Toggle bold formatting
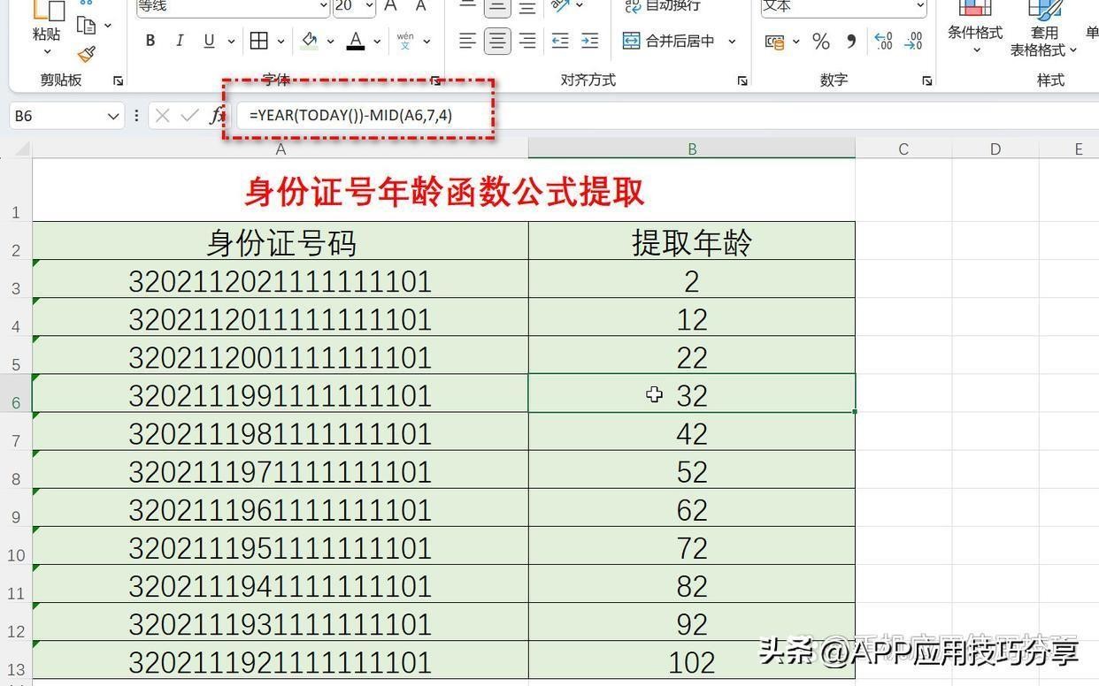Image resolution: width=1099 pixels, height=686 pixels. (x=150, y=41)
